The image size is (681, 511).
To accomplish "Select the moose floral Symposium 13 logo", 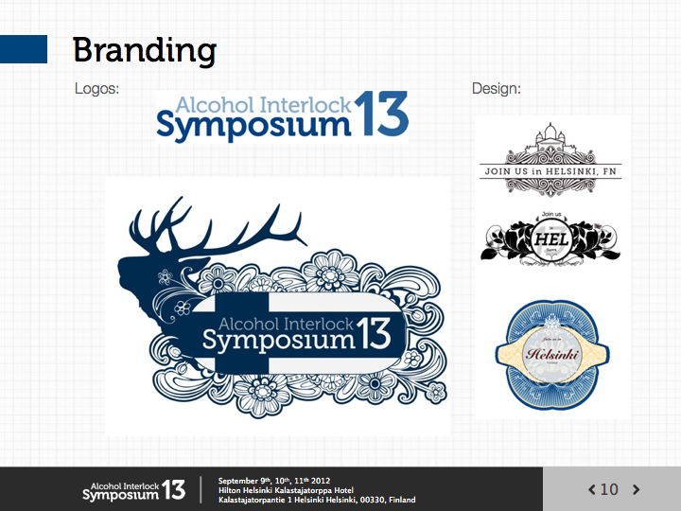I will pyautogui.click(x=282, y=308).
